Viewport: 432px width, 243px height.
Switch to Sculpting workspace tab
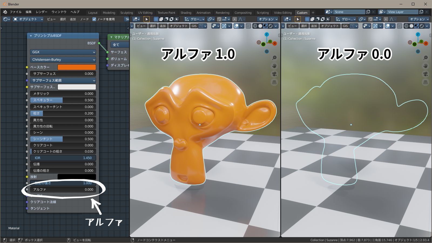pyautogui.click(x=127, y=13)
